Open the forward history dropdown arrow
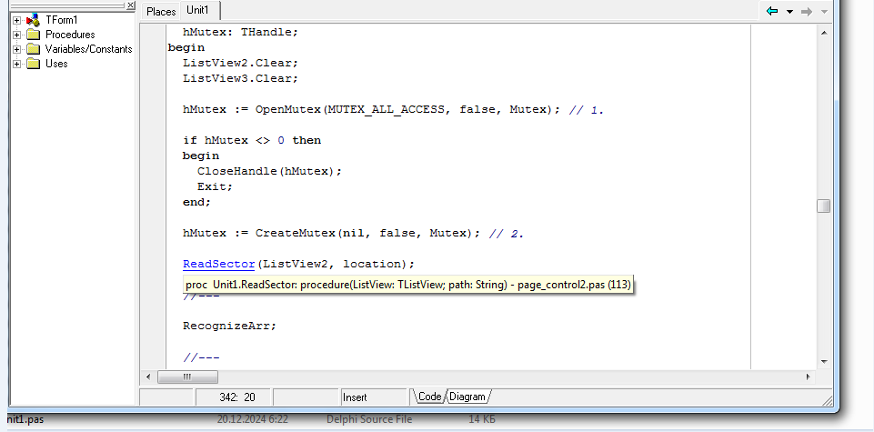The height and width of the screenshot is (432, 874). 823,11
